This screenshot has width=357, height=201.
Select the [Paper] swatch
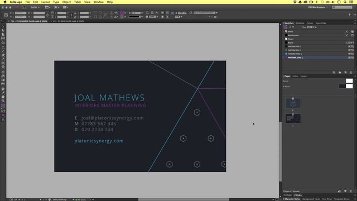point(319,39)
